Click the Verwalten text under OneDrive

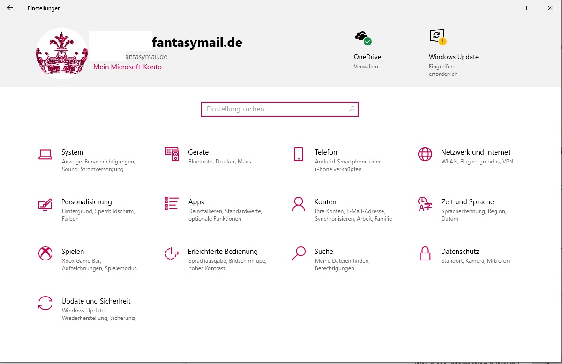coord(366,67)
